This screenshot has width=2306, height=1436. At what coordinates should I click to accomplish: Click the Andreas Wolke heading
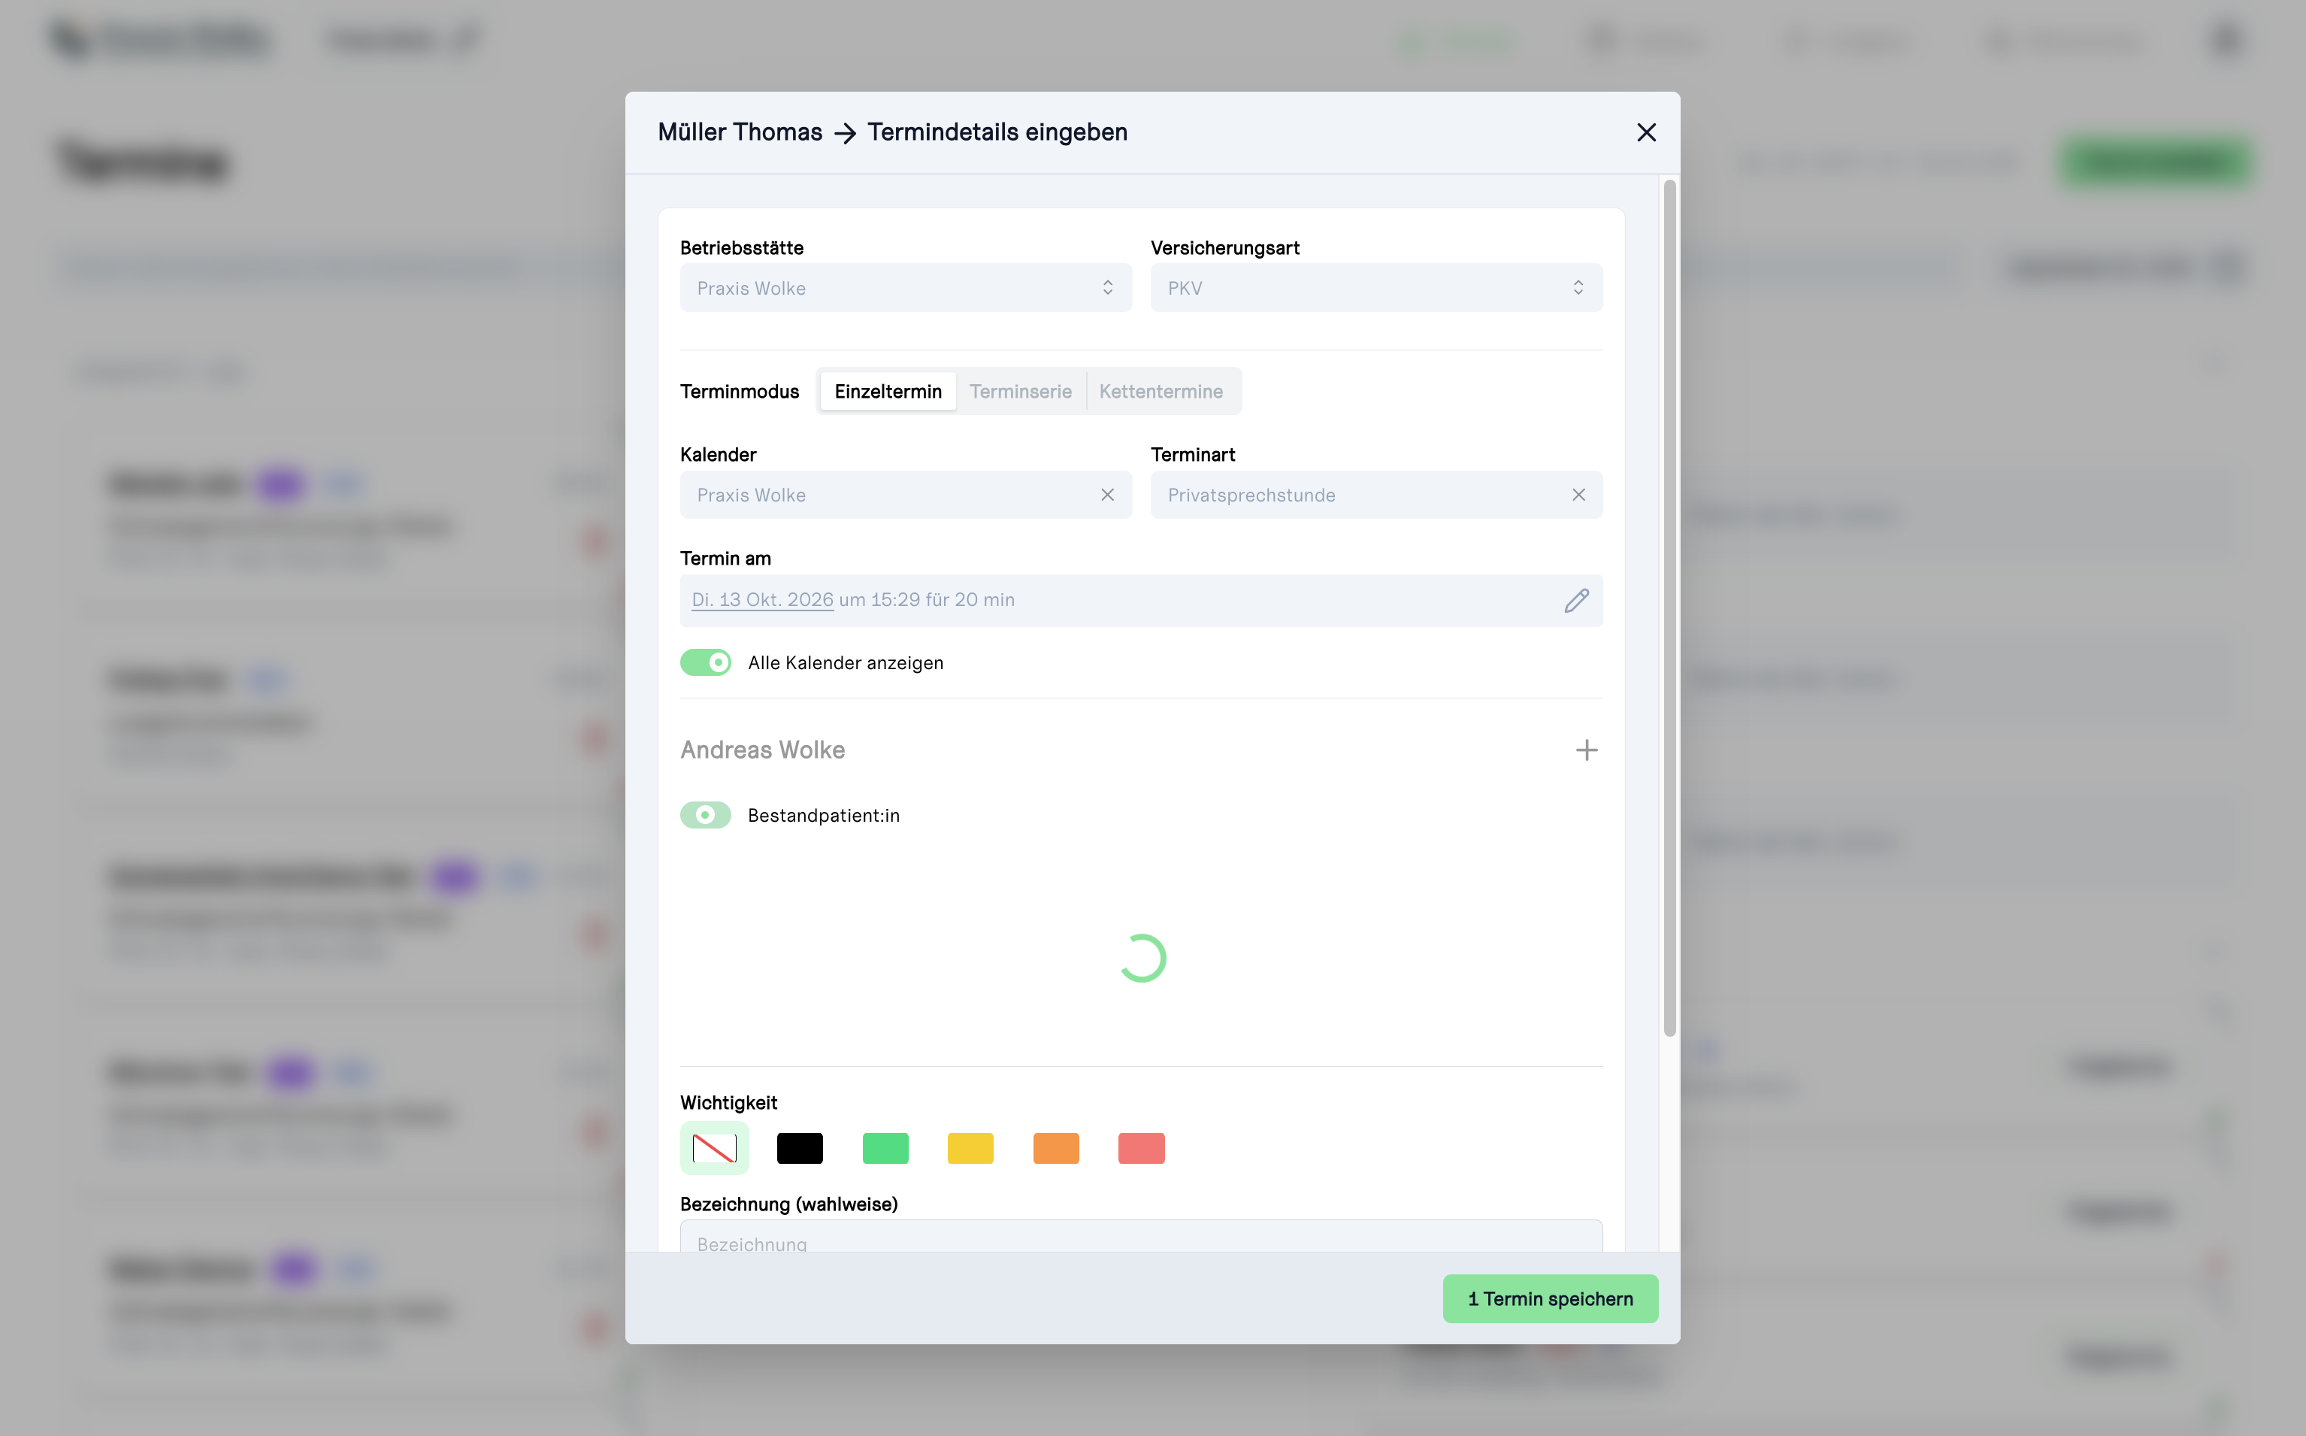[x=762, y=750]
